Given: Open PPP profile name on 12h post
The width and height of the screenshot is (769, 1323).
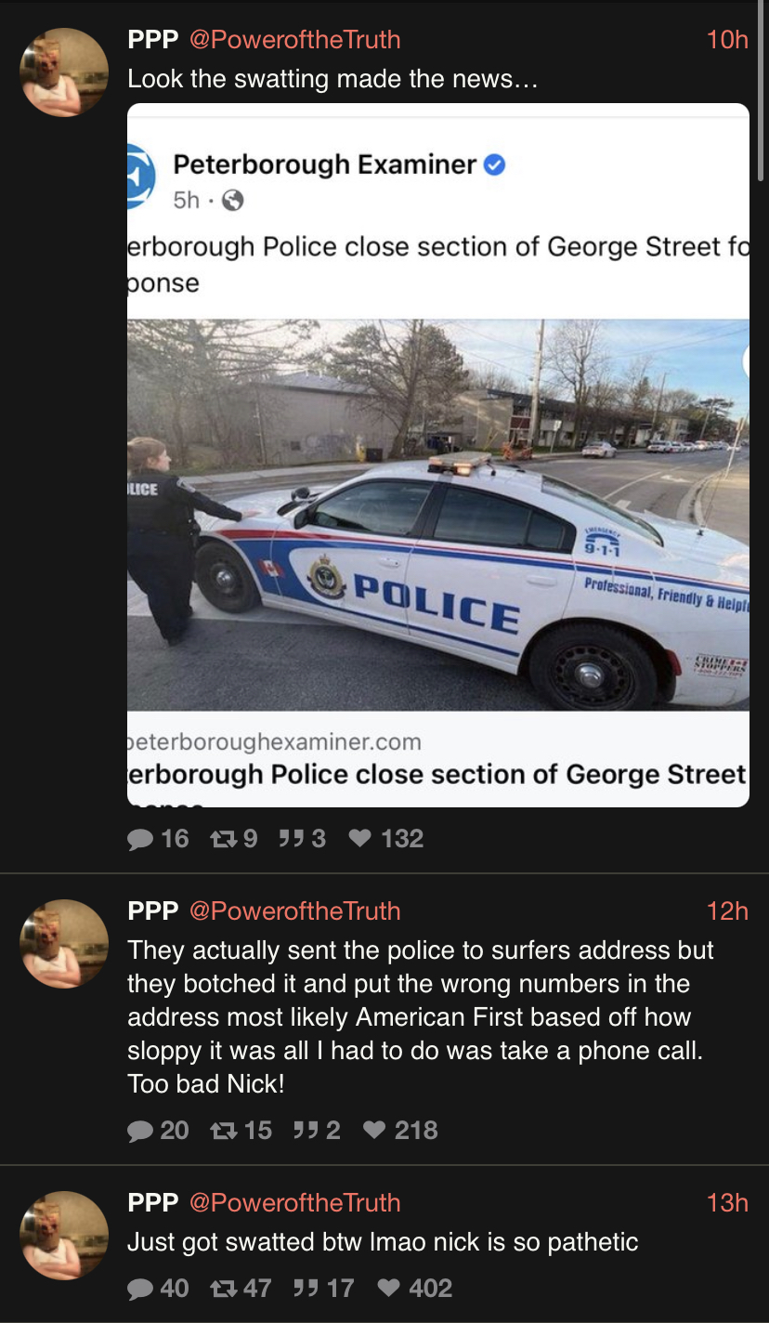Looking at the screenshot, I should [x=152, y=910].
